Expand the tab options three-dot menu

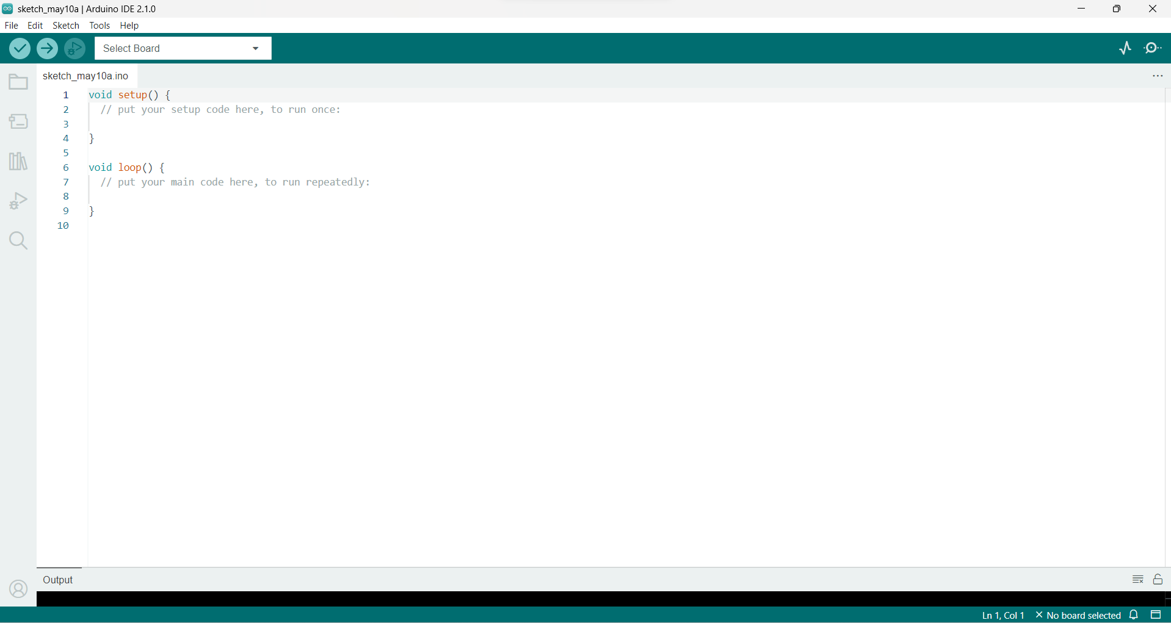1157,76
